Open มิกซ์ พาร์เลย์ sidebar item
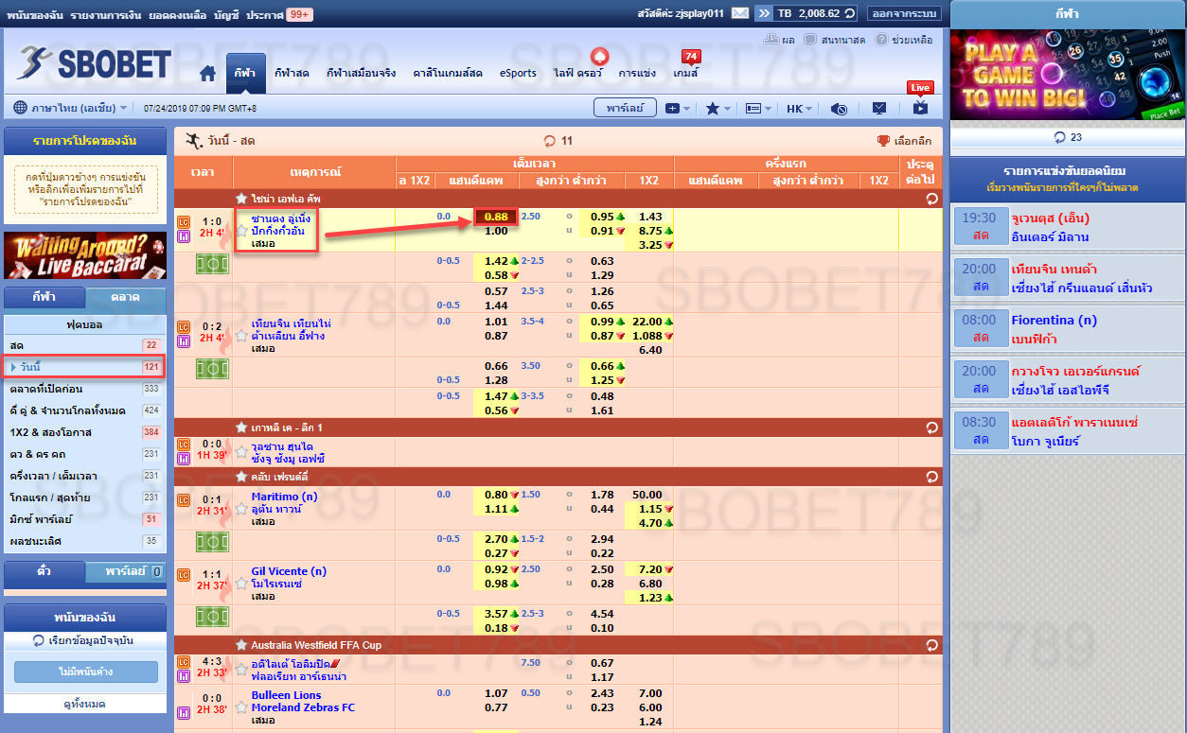This screenshot has height=733, width=1187. 85,519
